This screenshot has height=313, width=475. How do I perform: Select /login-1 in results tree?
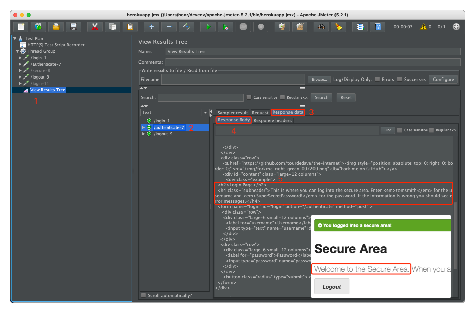pyautogui.click(x=162, y=121)
